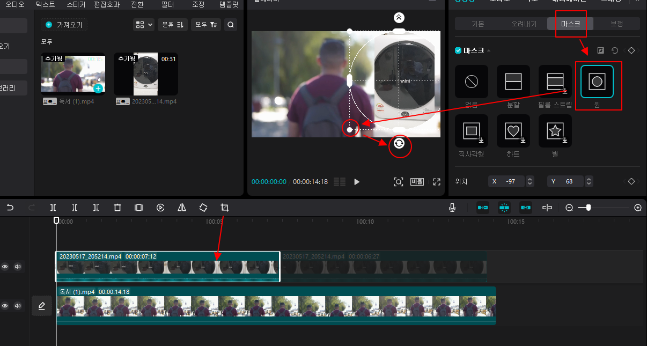This screenshot has width=647, height=346.
Task: Open the 분류 sort dropdown
Action: point(173,25)
